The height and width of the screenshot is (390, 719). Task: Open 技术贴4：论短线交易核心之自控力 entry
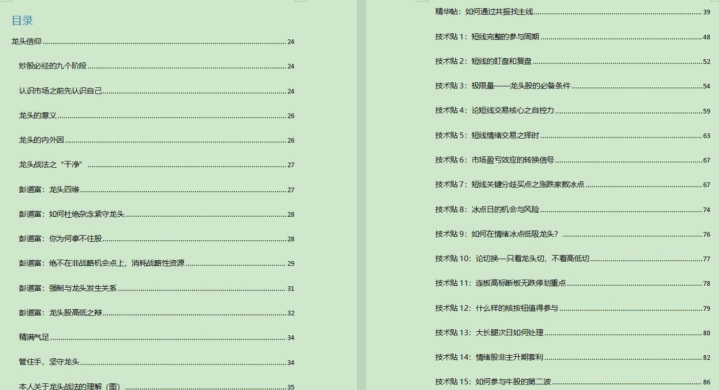[x=494, y=111]
